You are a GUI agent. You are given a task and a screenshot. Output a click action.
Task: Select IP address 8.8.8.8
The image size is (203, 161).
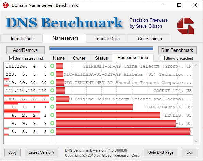tap(29, 131)
